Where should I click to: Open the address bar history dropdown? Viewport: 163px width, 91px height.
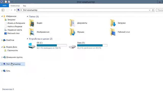150,10
